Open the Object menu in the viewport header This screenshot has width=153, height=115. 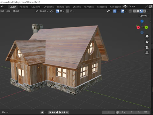(16, 11)
